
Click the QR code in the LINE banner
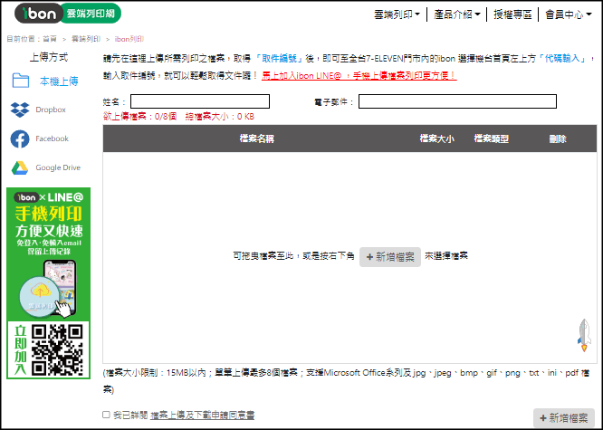60,347
